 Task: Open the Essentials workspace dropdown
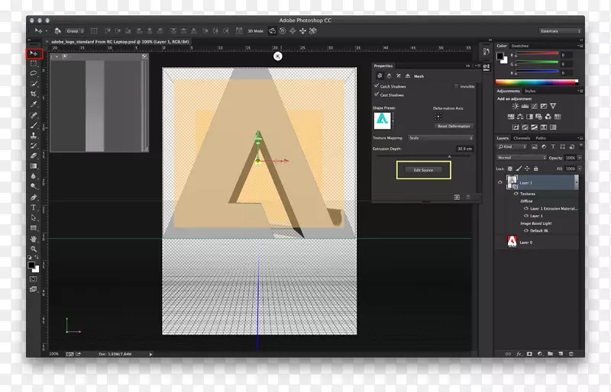coord(560,31)
